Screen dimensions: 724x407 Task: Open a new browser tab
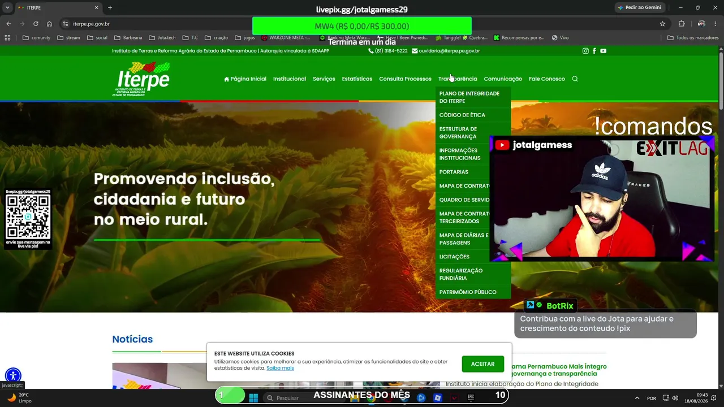tap(110, 8)
